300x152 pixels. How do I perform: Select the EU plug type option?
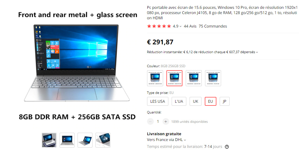(x=211, y=101)
